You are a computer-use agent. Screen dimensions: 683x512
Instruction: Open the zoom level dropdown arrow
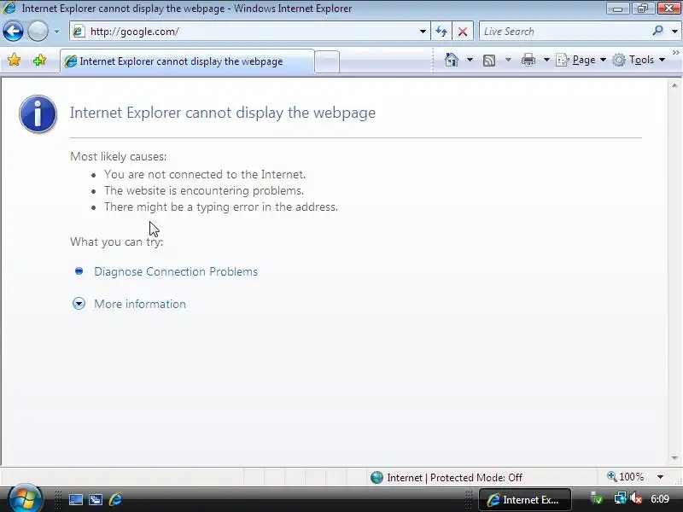[660, 477]
